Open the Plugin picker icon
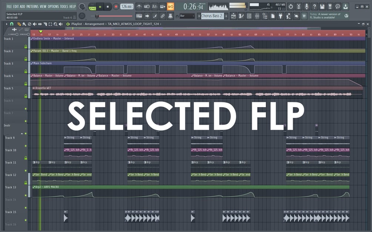The height and width of the screenshot is (232, 372). coord(281,16)
